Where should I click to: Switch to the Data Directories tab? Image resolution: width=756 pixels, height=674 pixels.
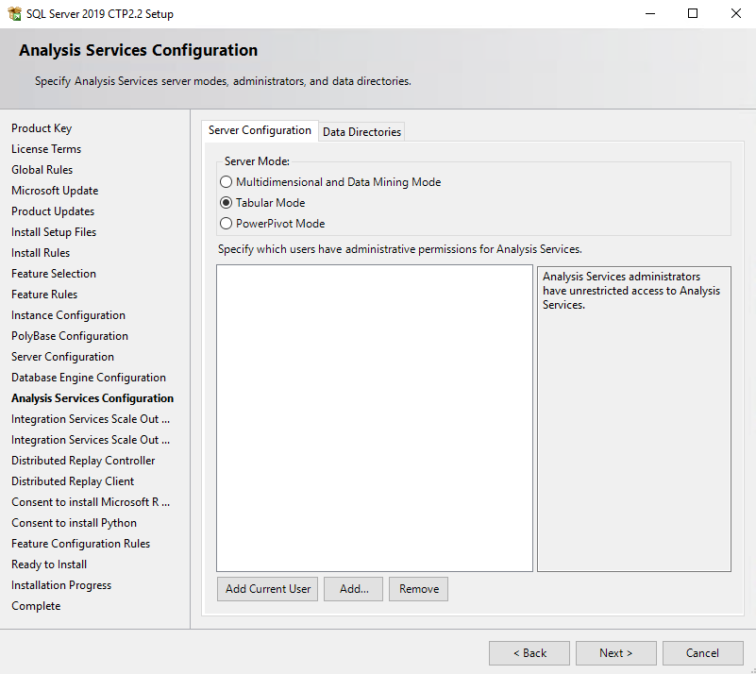[361, 131]
